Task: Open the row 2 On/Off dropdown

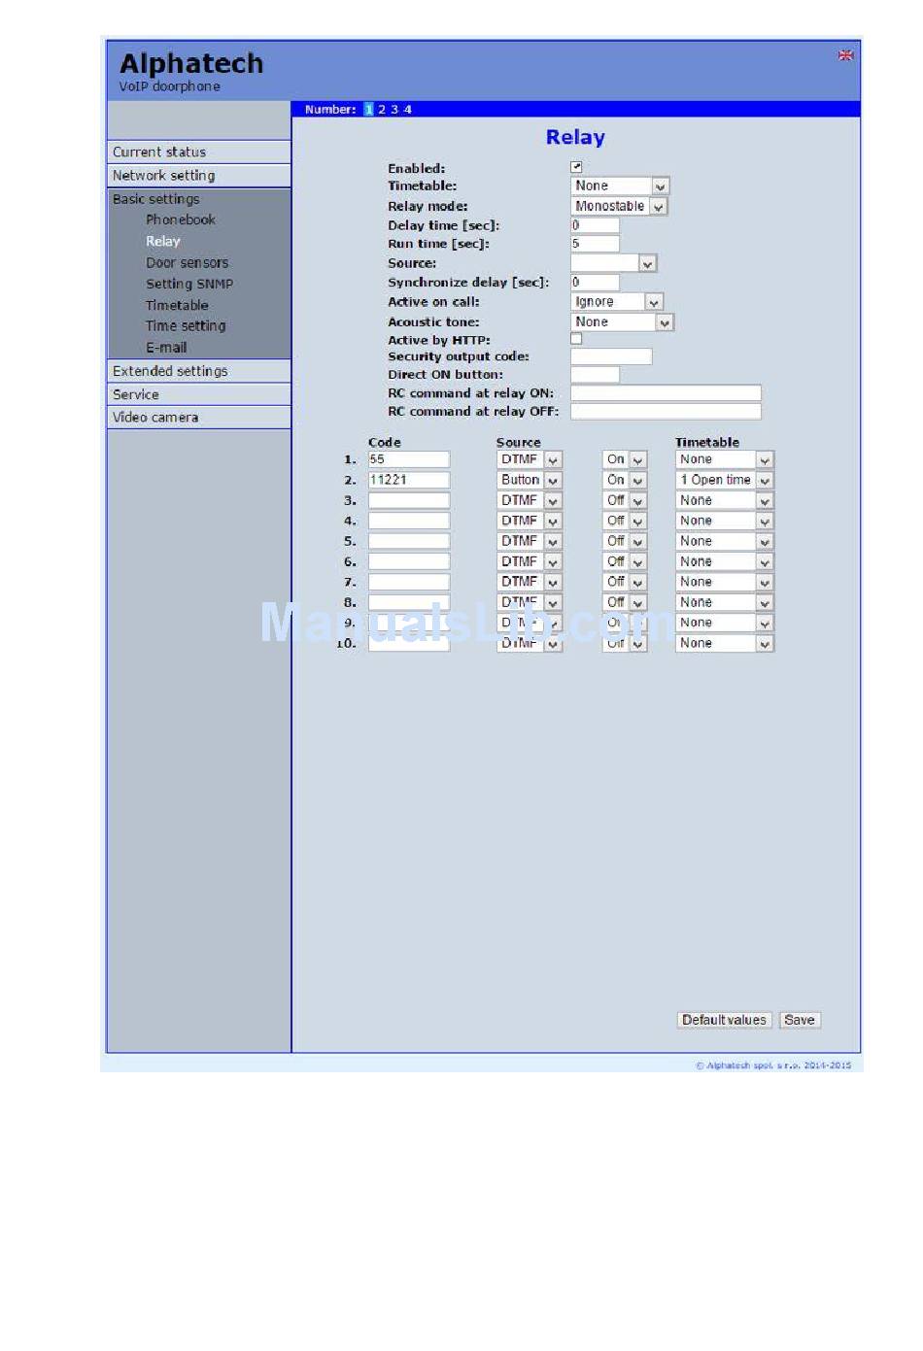Action: [x=625, y=480]
